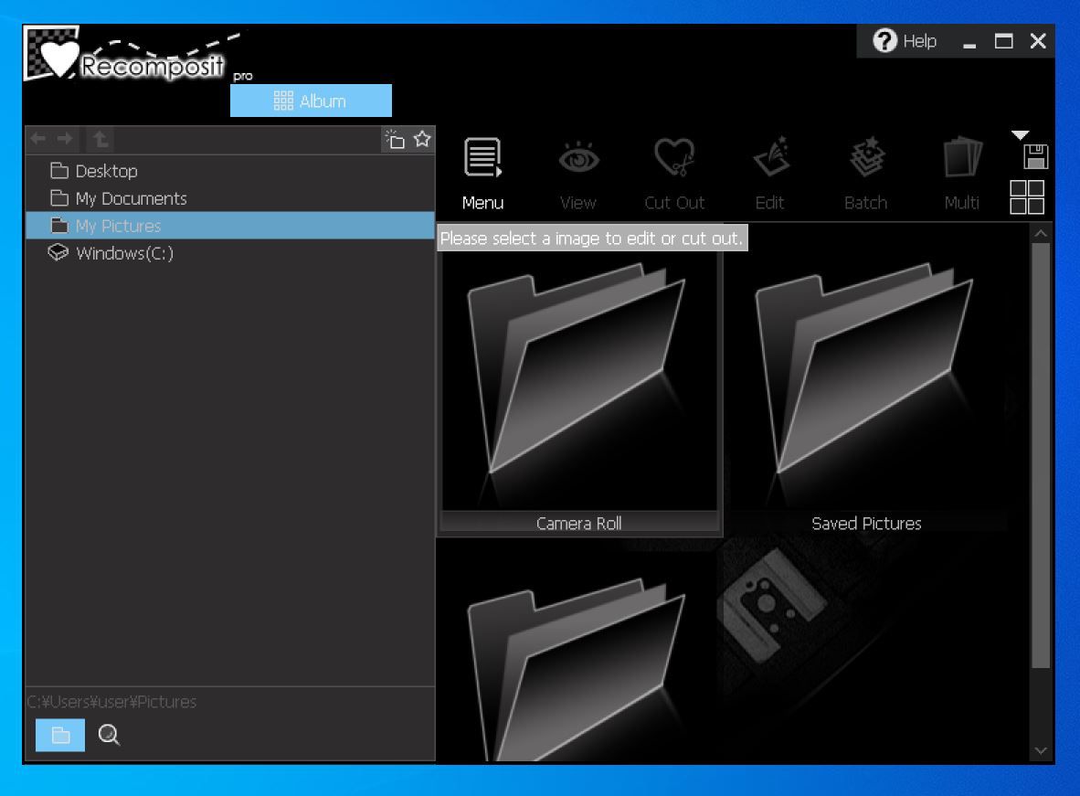
Task: Open the My Documents folder in the tree
Action: pos(130,198)
